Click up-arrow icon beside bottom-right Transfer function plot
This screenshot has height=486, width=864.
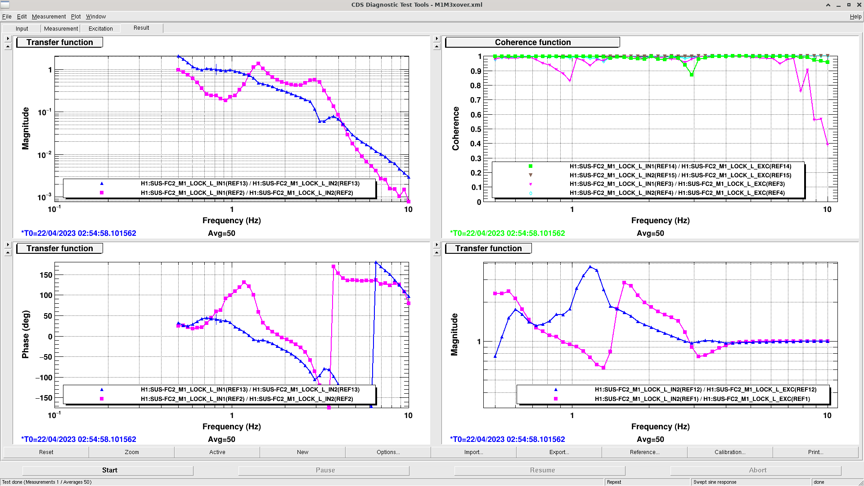click(436, 253)
